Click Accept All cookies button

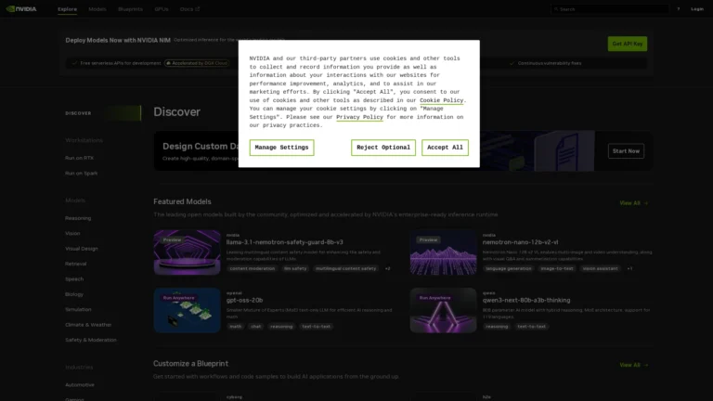tap(445, 148)
